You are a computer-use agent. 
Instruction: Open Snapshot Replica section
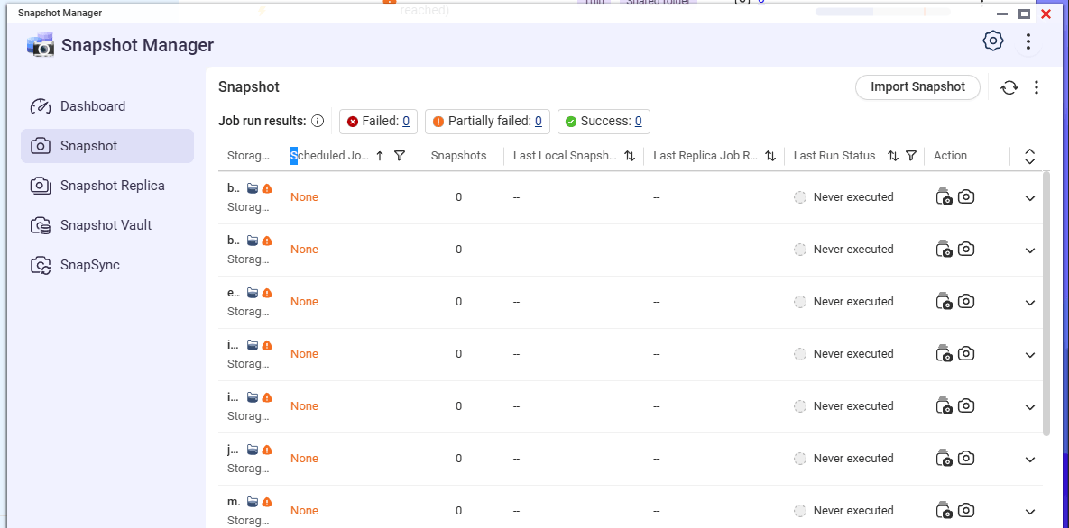point(107,186)
